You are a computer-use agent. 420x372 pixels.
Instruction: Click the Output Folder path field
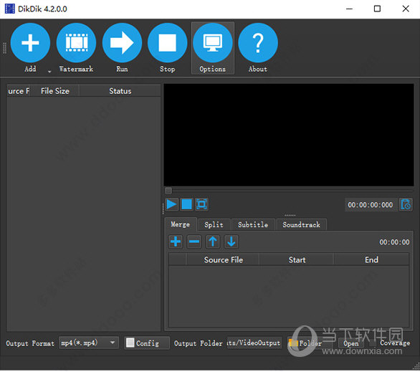pos(254,343)
